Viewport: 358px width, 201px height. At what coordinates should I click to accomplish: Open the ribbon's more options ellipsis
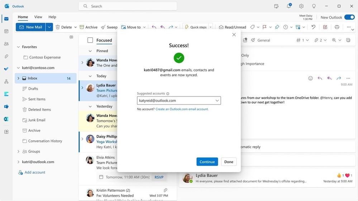coord(349,27)
